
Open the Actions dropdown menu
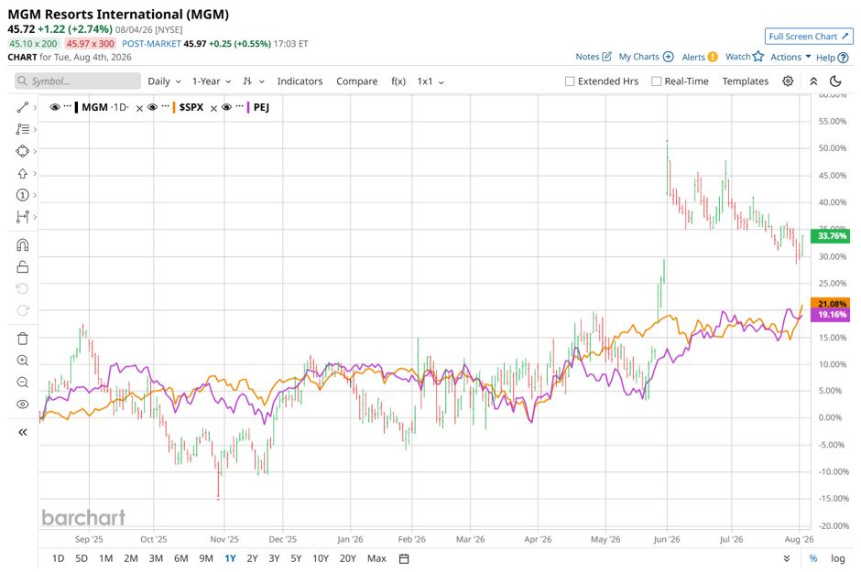790,57
